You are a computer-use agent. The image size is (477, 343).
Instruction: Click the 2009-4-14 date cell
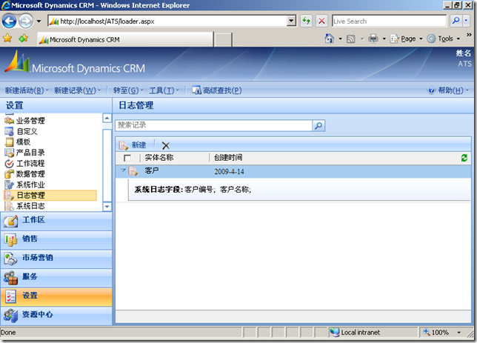pos(229,172)
